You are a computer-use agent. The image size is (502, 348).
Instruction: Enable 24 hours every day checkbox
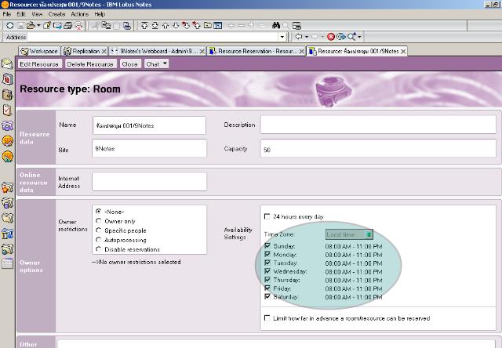coord(267,216)
